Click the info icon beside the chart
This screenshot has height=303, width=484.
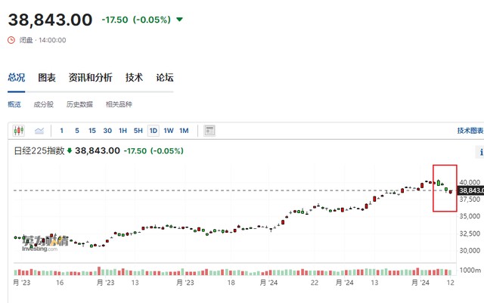(480, 152)
